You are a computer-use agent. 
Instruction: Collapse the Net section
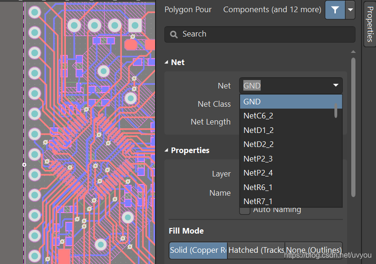pos(167,62)
